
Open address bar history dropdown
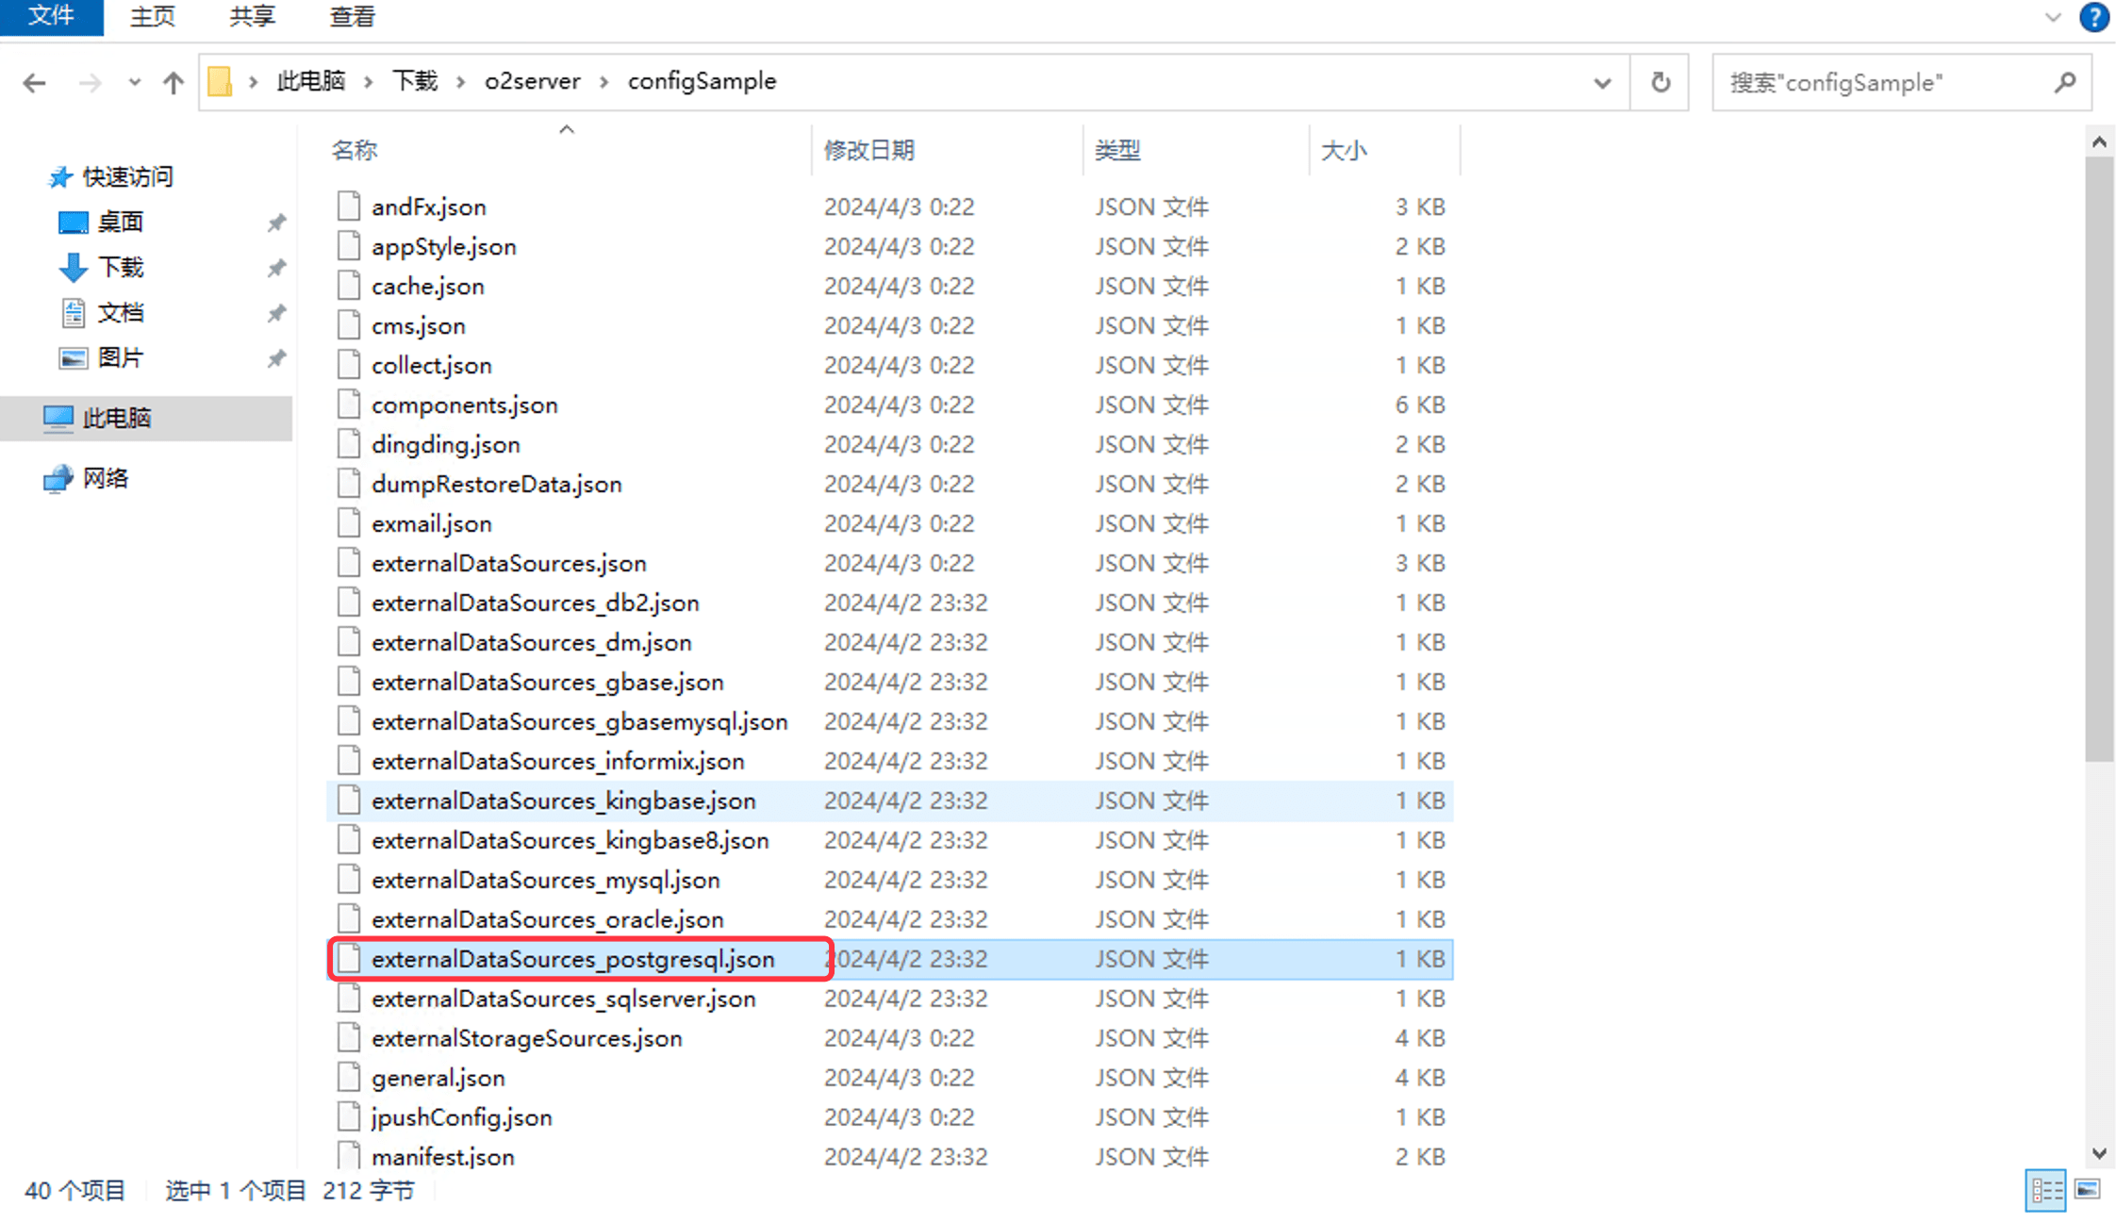[x=1602, y=83]
